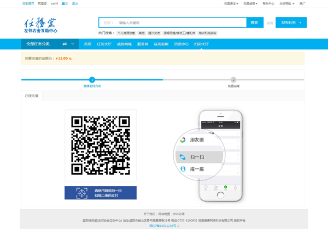Click the 左邻右舍互助中心 tagline text
Viewport: 328px width, 229px height.
tap(40, 31)
